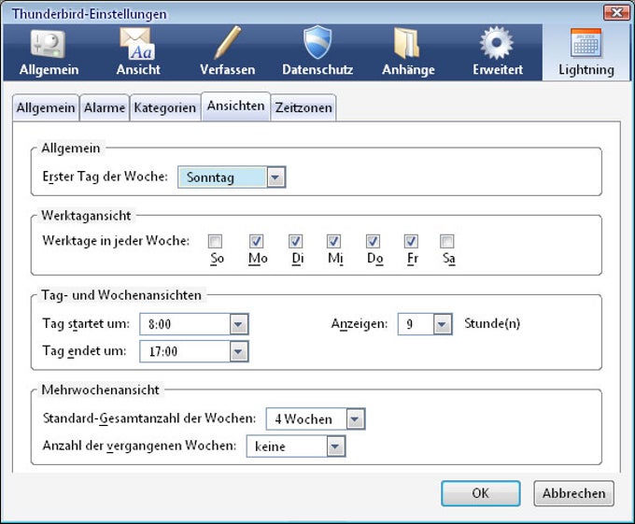Close the Thunderbird-Einstellungen dialog
This screenshot has width=635, height=524.
616,12
